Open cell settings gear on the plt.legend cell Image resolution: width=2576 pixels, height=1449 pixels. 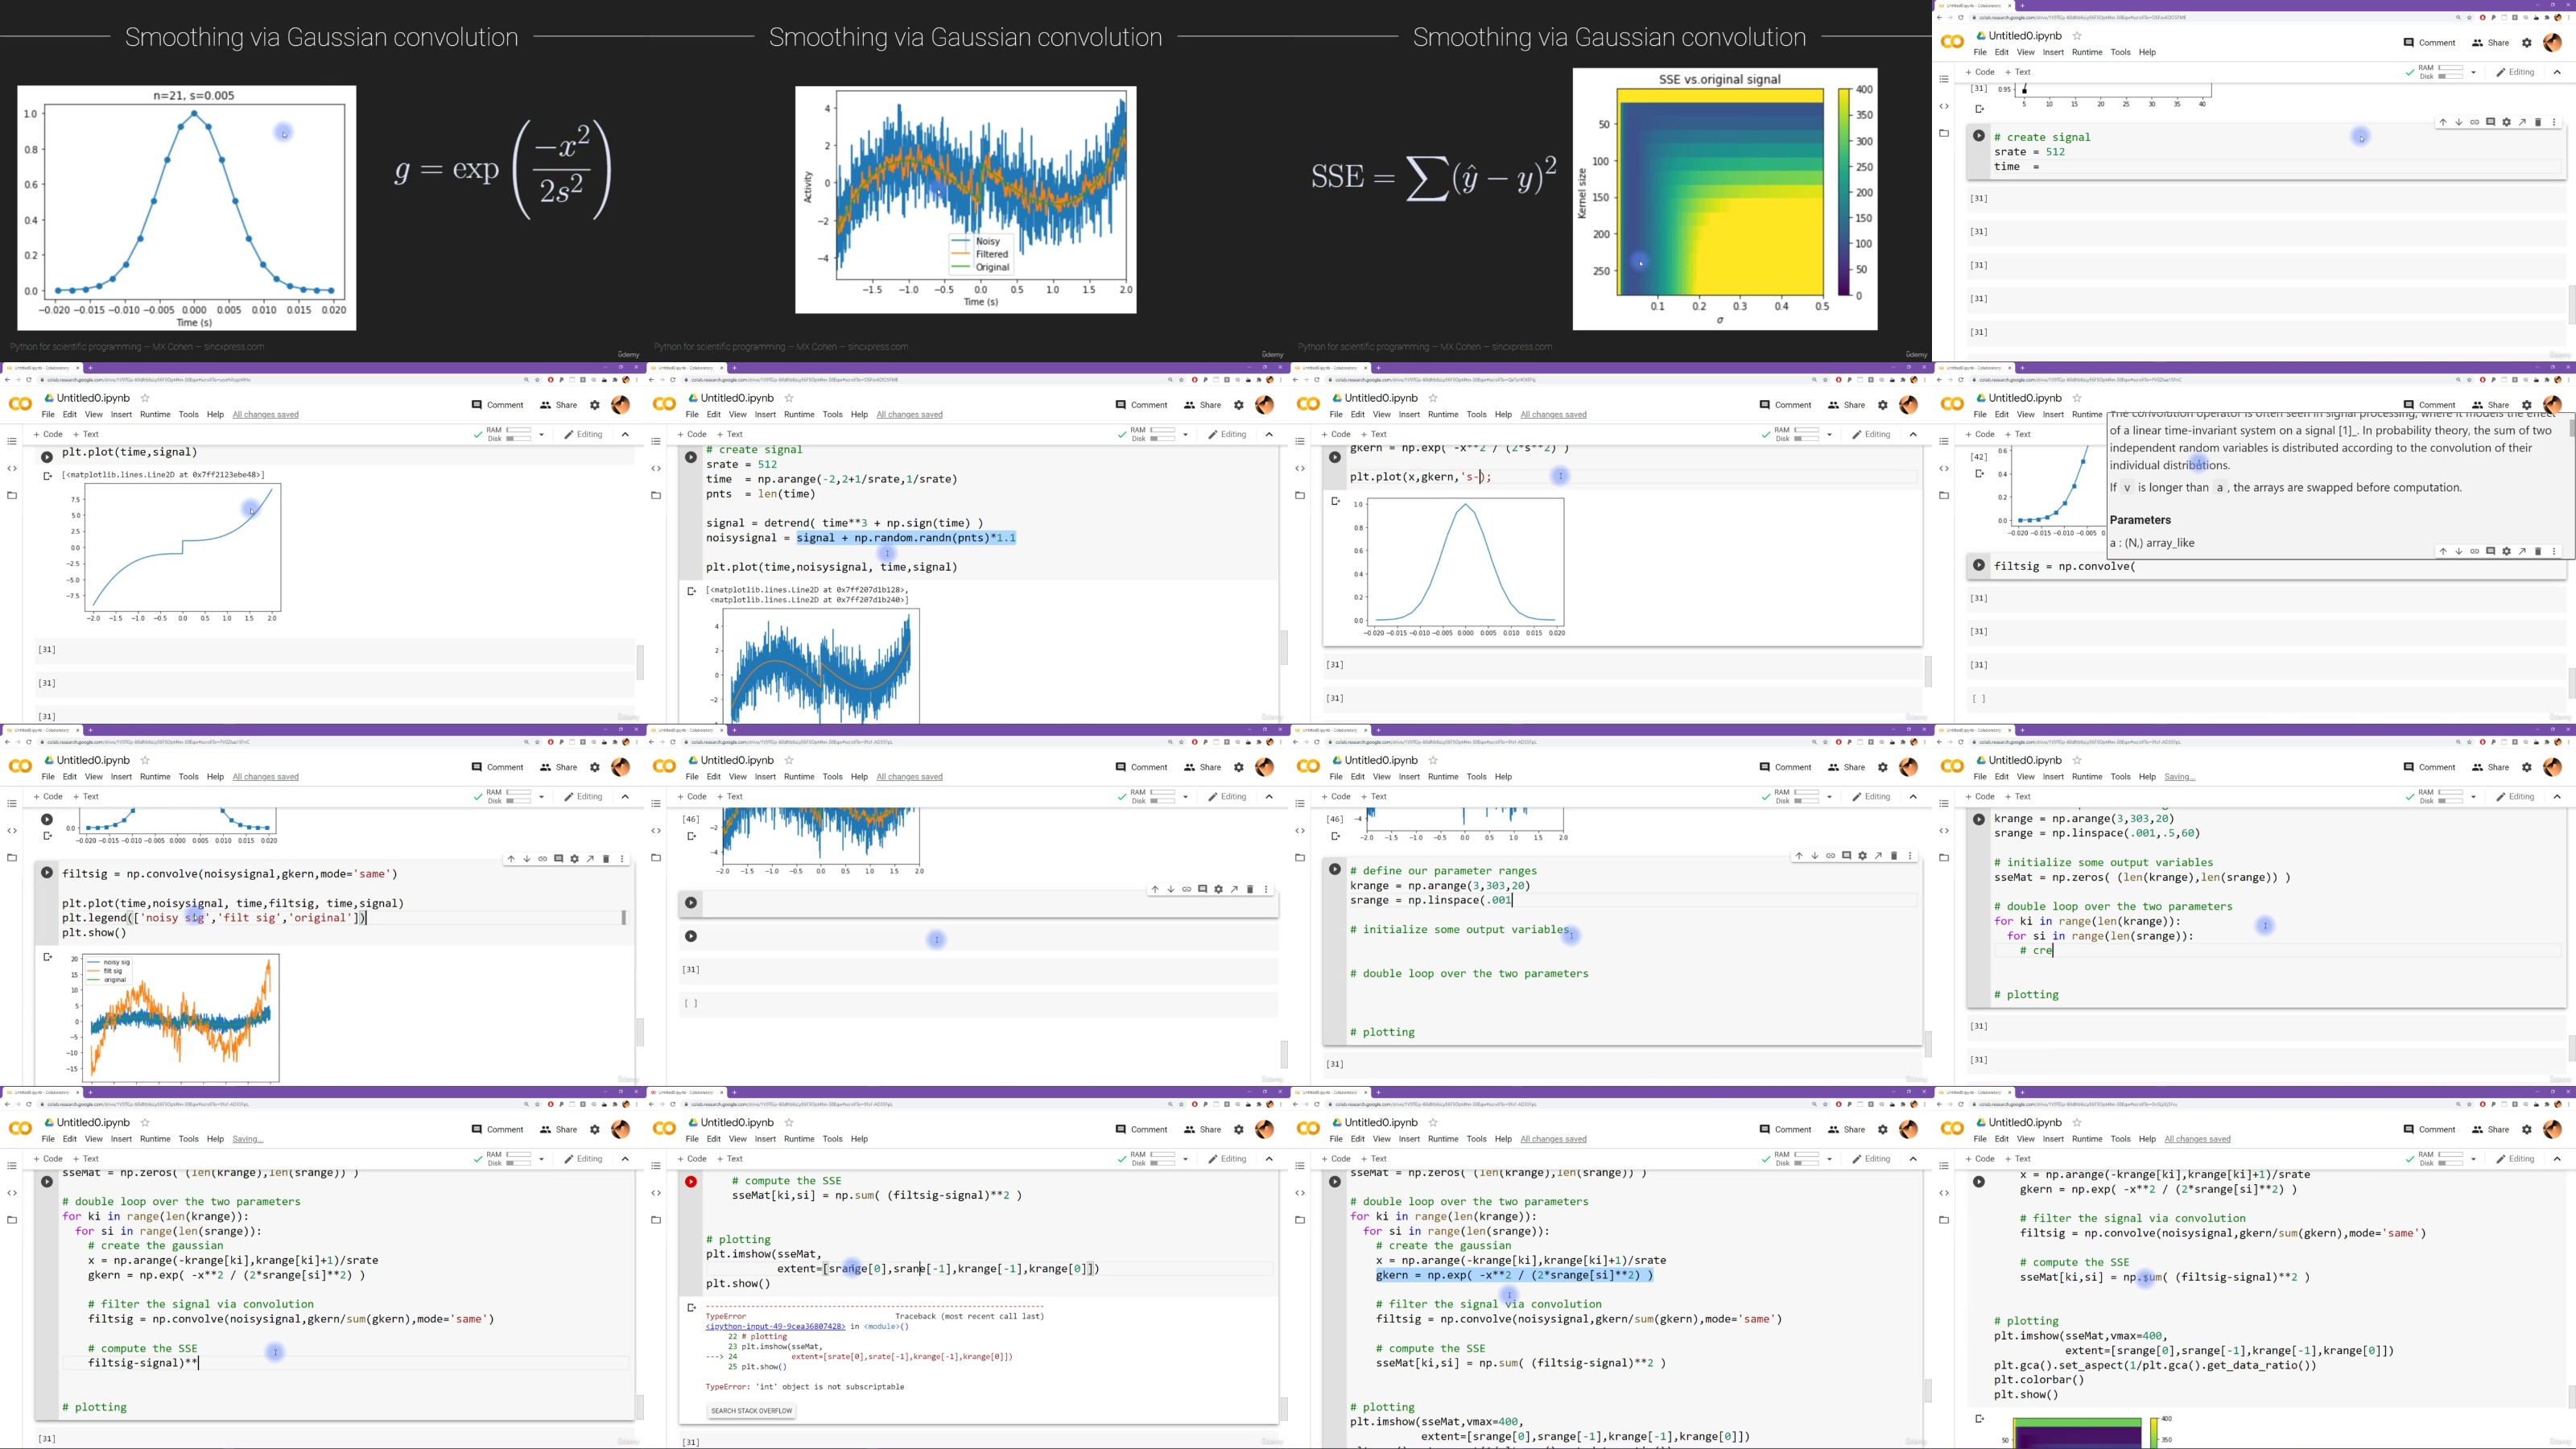coord(574,859)
